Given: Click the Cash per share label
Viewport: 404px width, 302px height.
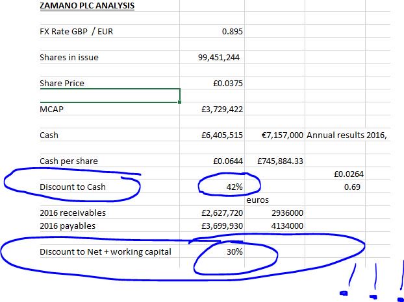Looking at the screenshot, I should point(69,161).
